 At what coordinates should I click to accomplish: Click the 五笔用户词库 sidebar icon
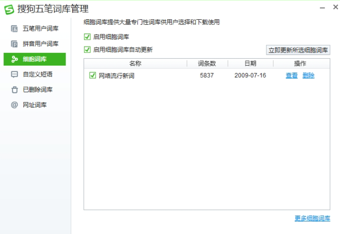14,29
